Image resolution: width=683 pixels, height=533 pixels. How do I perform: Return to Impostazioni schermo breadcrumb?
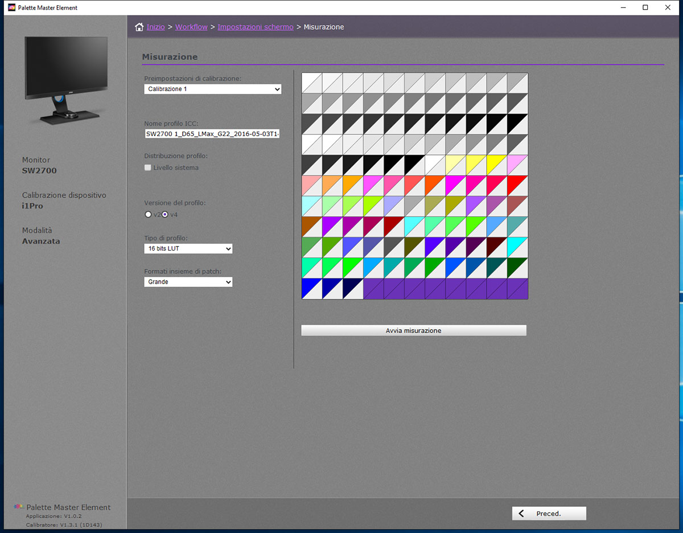(x=256, y=27)
